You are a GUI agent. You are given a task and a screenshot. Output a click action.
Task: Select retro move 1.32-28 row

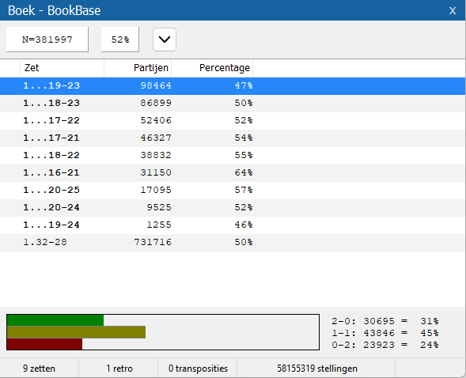[x=233, y=242]
